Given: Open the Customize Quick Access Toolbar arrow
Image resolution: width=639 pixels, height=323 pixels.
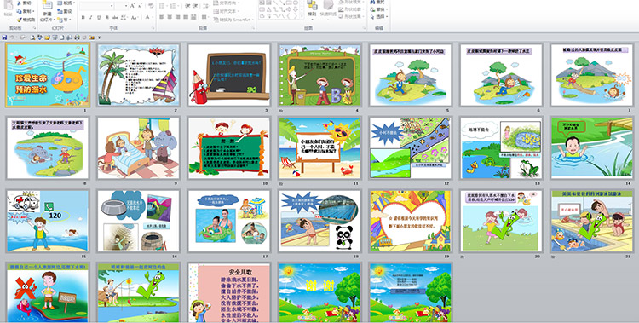Looking at the screenshot, I should [x=99, y=37].
